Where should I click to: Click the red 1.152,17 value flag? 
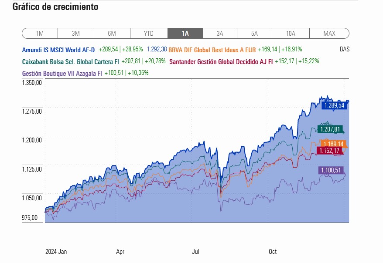[329, 150]
